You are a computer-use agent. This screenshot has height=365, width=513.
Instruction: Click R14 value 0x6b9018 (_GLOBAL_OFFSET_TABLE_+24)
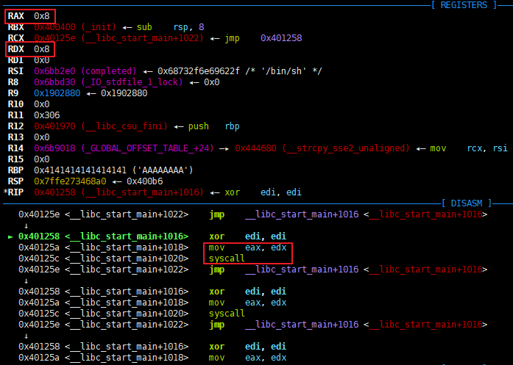pos(124,148)
